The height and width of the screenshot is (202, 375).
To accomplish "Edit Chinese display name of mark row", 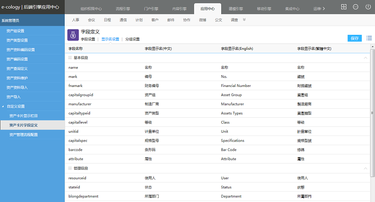I will click(x=148, y=77).
